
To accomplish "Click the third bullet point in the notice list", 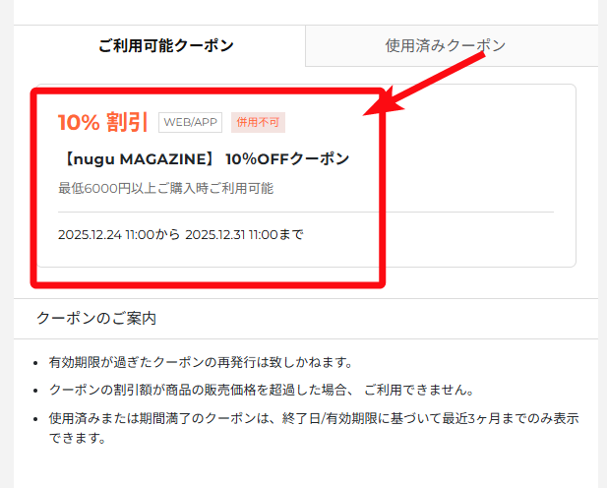I will pyautogui.click(x=35, y=419).
